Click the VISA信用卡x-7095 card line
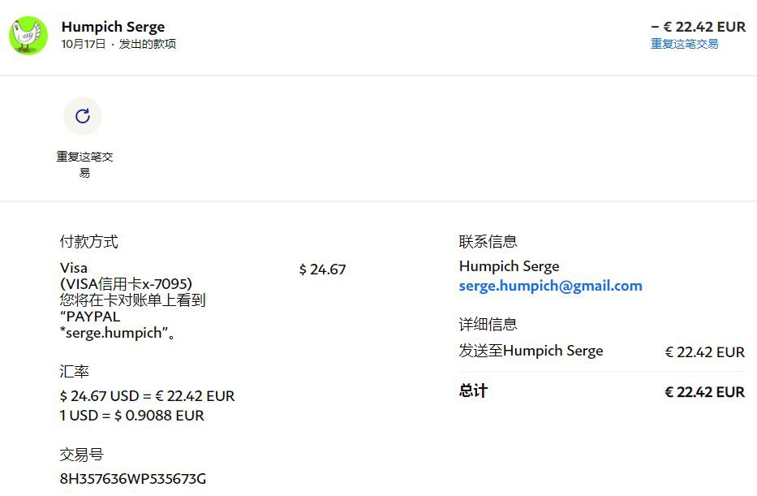The height and width of the screenshot is (496, 757). [126, 283]
